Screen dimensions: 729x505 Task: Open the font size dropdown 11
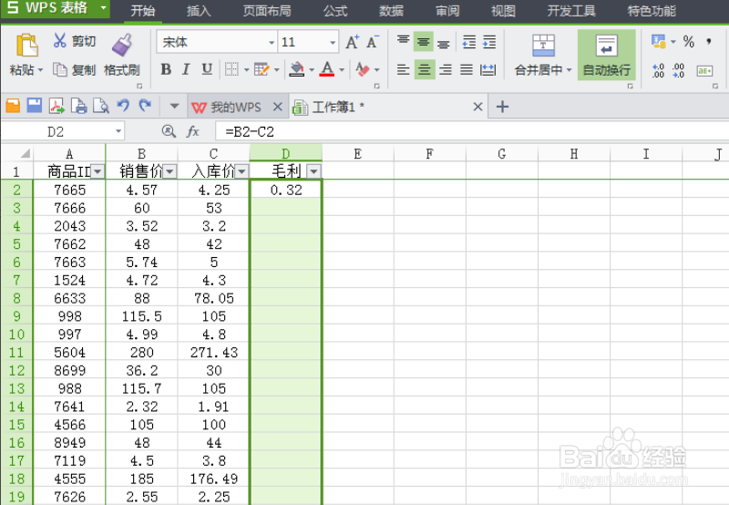[333, 43]
